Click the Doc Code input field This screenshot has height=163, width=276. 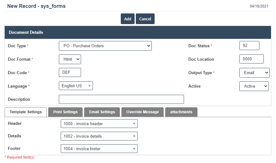pyautogui.click(x=70, y=73)
